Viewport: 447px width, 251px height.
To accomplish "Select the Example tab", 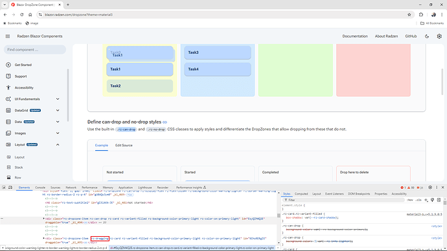I will (x=102, y=145).
